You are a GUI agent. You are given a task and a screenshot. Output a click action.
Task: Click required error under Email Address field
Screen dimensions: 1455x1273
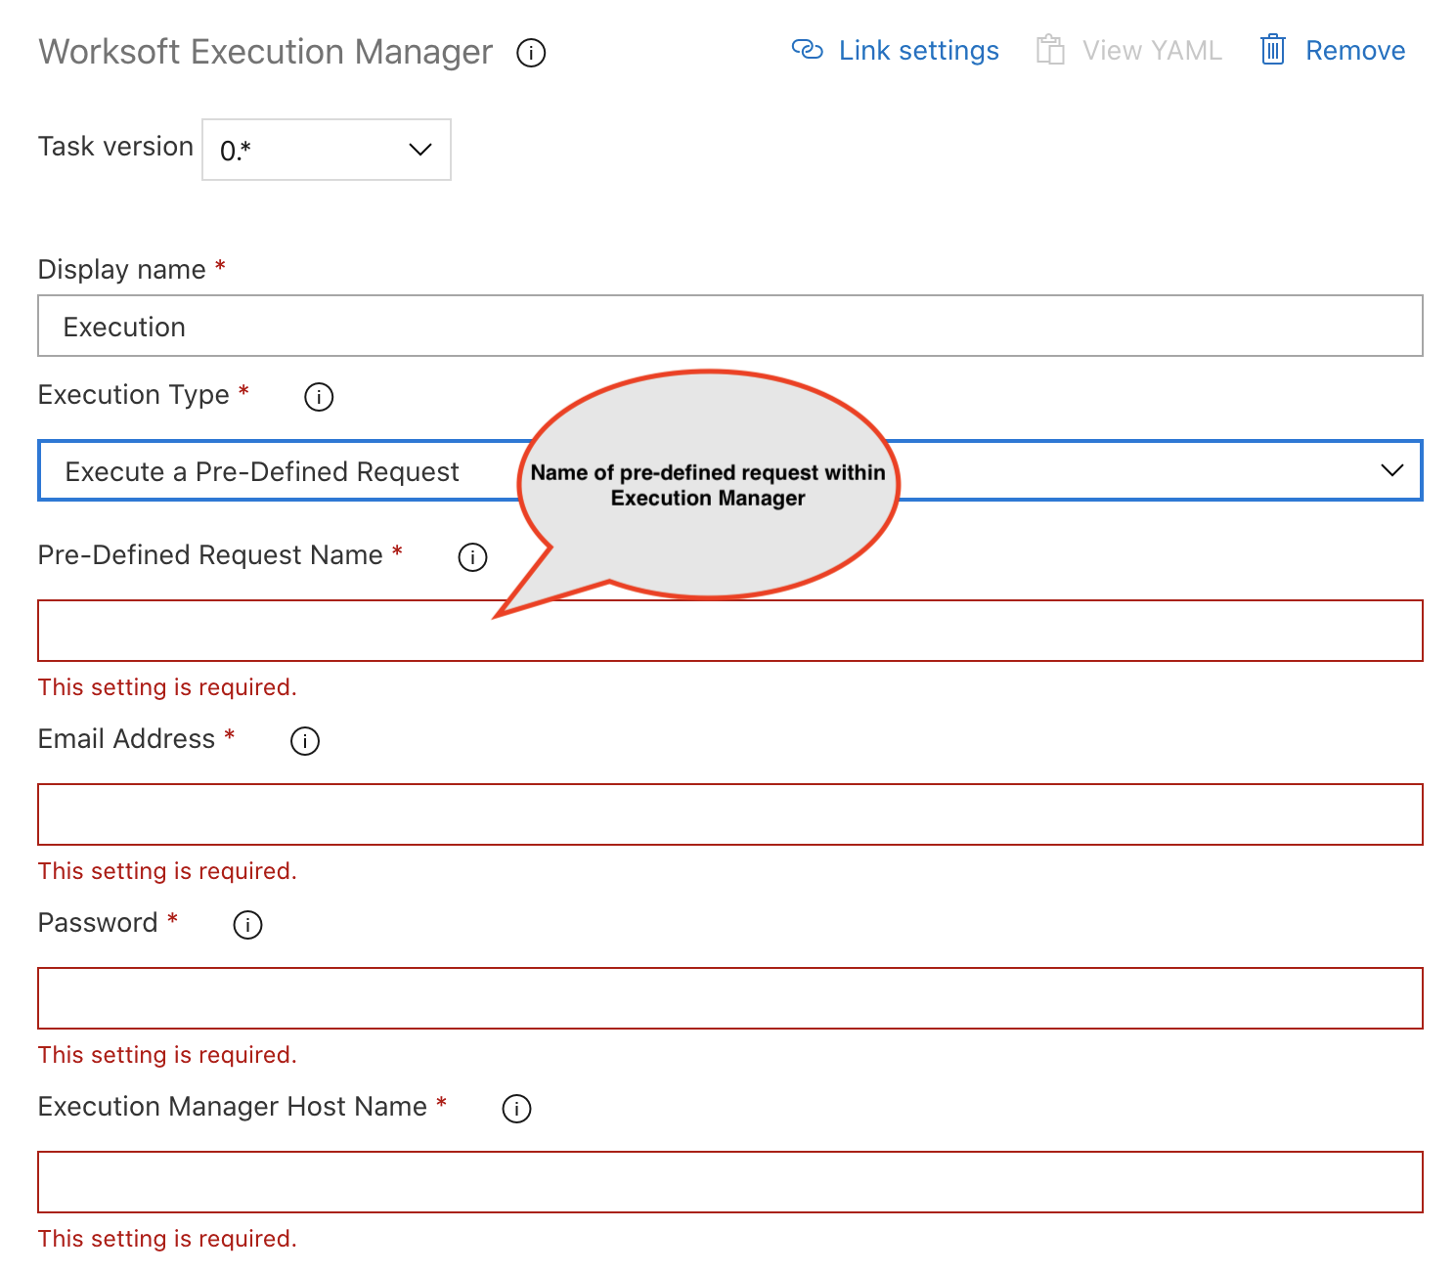[x=167, y=871]
